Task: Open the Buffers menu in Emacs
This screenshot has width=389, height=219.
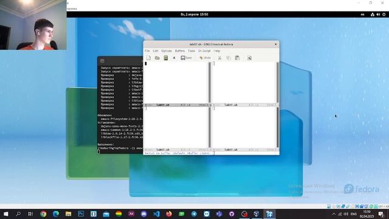Action: [180, 50]
